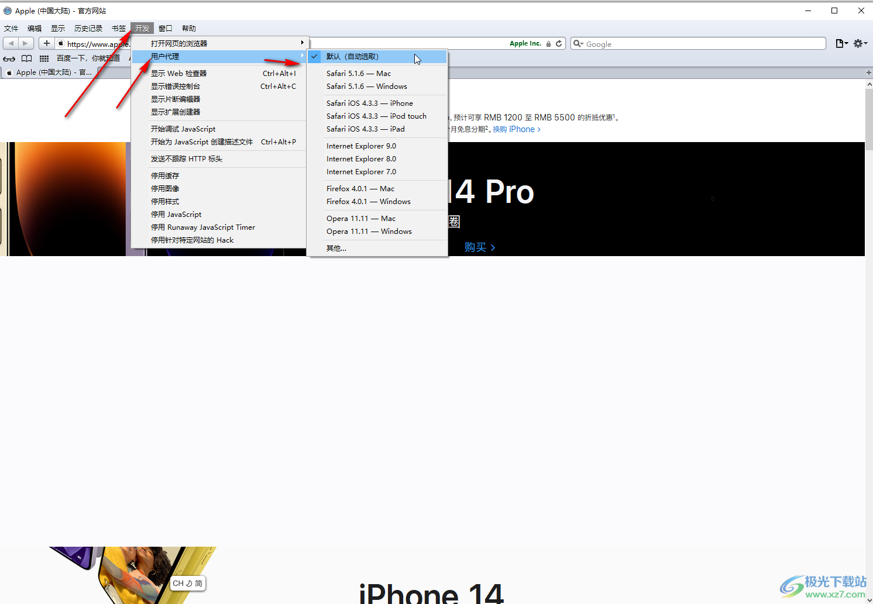Open the 文件 menu

click(x=11, y=28)
